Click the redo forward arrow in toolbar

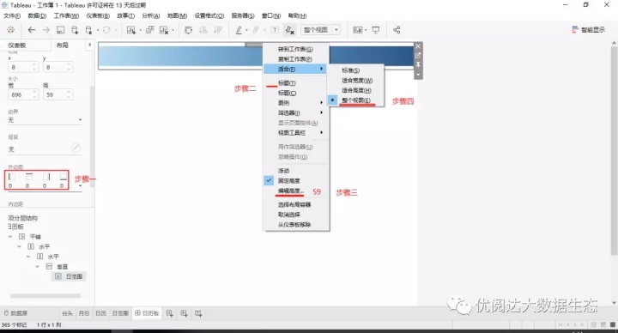coord(46,30)
